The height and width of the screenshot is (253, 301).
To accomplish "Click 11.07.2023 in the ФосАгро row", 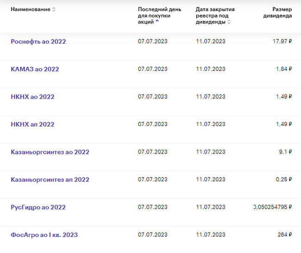I will 211,234.
